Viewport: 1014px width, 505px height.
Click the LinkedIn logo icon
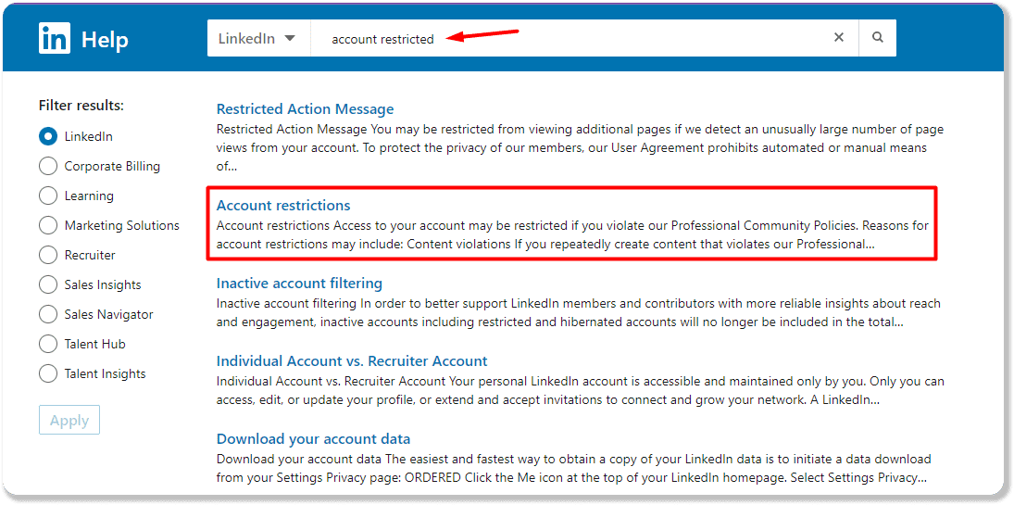click(x=55, y=39)
